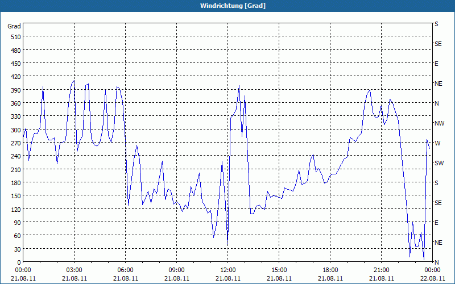This screenshot has height=284, width=455.
Task: Click the "S" compass label level with 180
Action: point(436,183)
